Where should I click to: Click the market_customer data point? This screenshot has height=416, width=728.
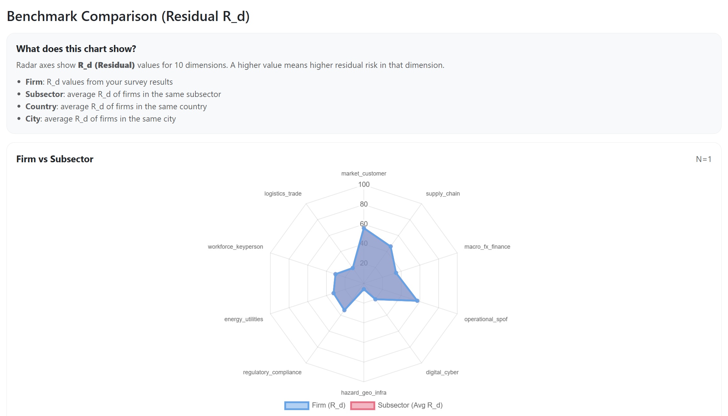(364, 229)
